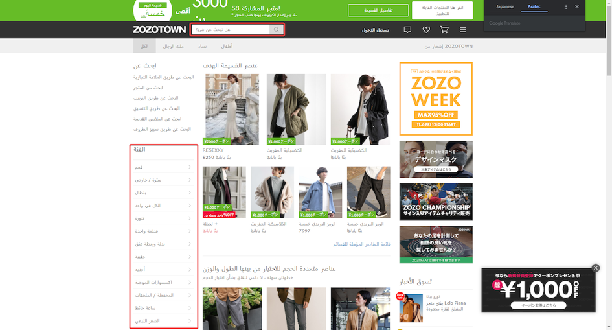The height and width of the screenshot is (330, 612).
Task: Open اكسسوارات الموضة fashion accessories category
Action: coord(164,283)
